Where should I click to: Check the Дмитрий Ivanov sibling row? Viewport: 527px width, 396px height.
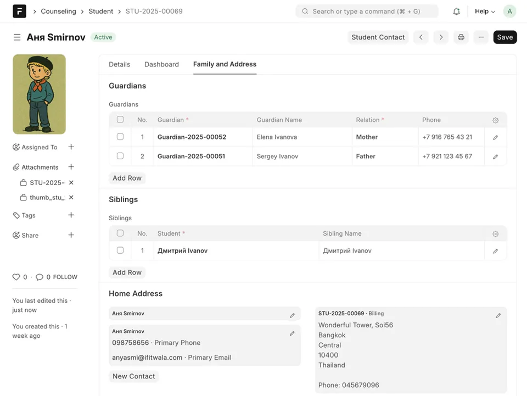(x=120, y=250)
